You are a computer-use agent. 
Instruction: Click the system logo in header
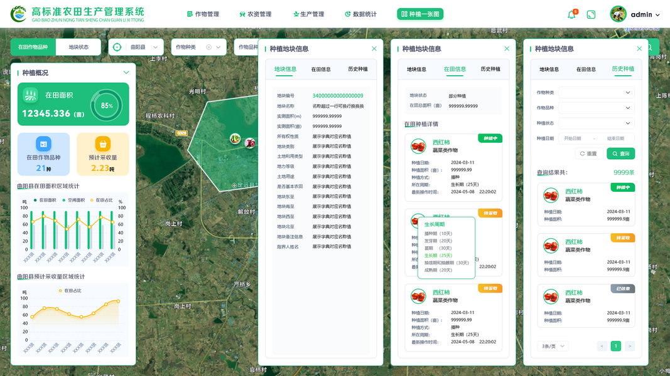click(18, 14)
